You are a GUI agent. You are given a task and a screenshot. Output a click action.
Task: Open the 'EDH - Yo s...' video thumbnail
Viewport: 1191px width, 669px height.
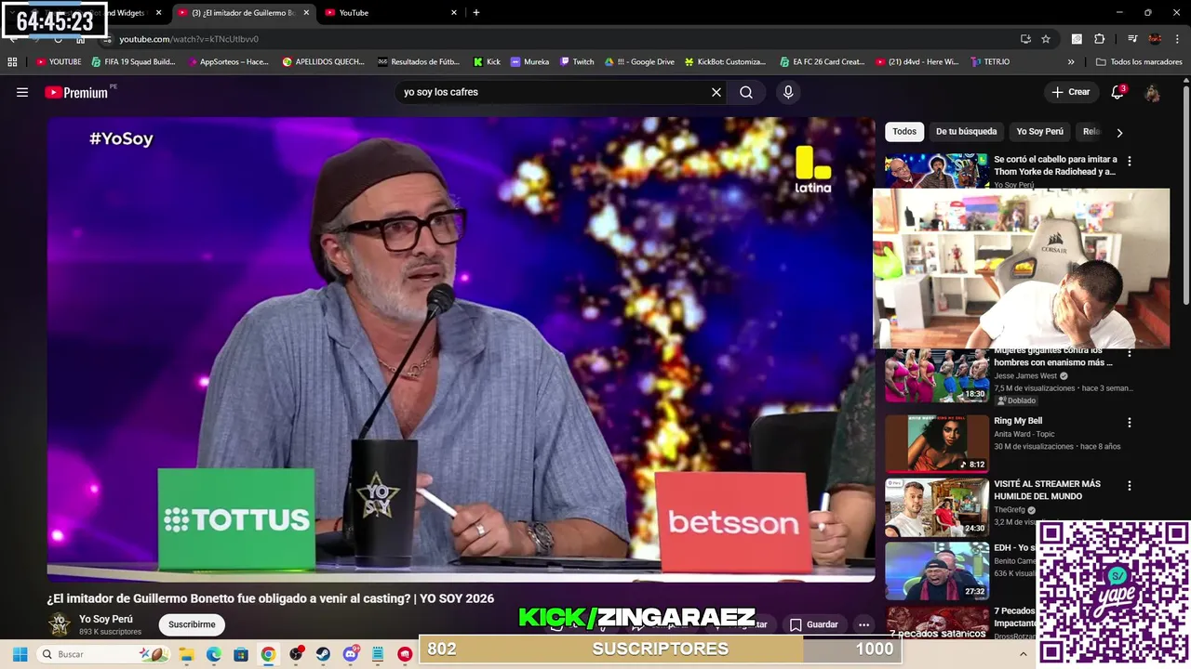[x=936, y=571]
